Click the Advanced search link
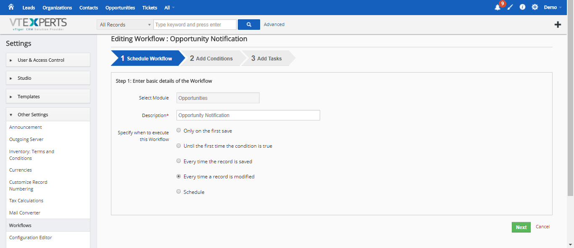The width and height of the screenshot is (574, 248). click(x=274, y=24)
